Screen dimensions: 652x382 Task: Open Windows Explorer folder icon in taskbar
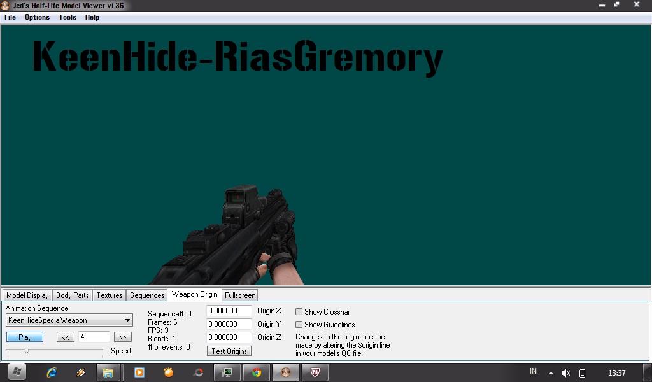(108, 373)
